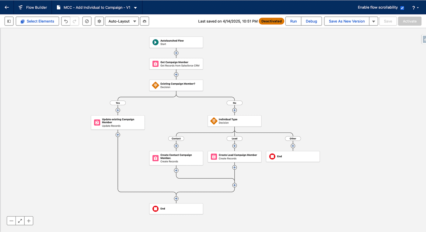Screen dimensions: 426x232
Task: Click fit-to-screen expand icon
Action: (20, 221)
